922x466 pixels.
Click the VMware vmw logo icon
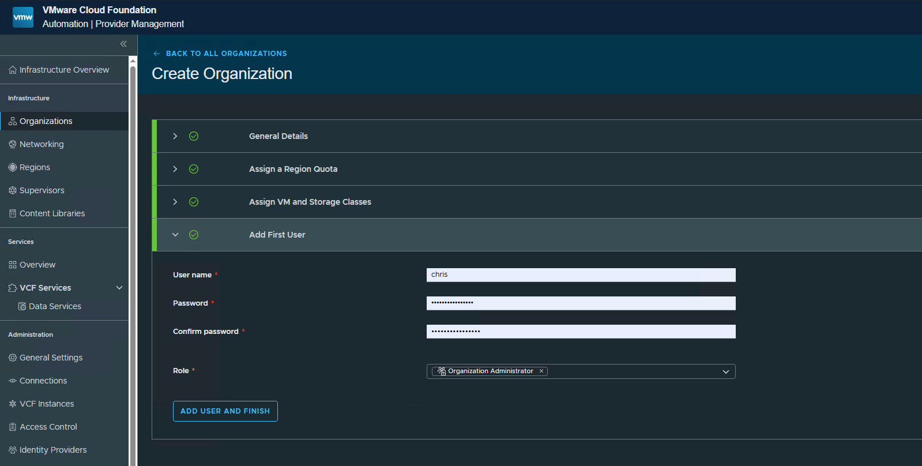(x=23, y=17)
